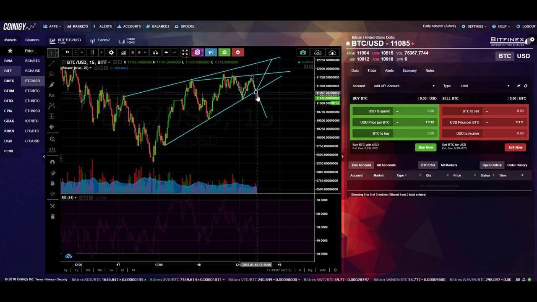Undo the last chart action

166,52
